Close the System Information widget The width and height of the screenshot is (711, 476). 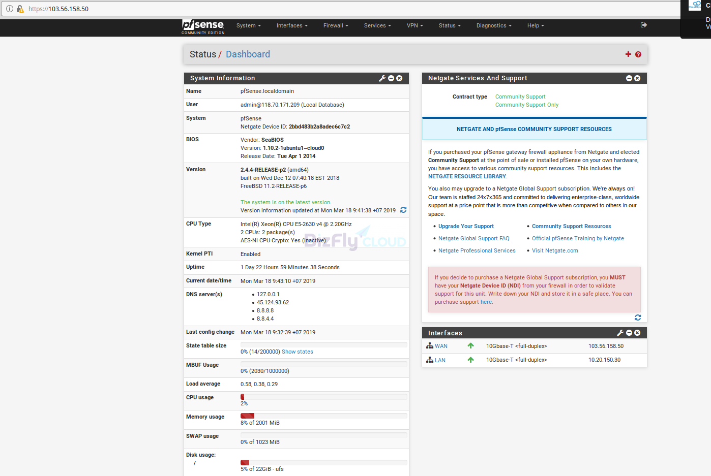(x=399, y=78)
